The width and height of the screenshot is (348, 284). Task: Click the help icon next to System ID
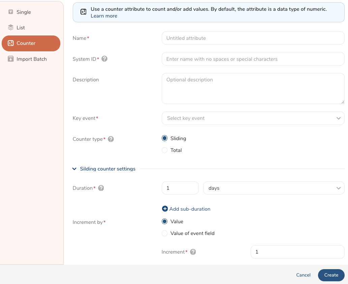(x=104, y=59)
